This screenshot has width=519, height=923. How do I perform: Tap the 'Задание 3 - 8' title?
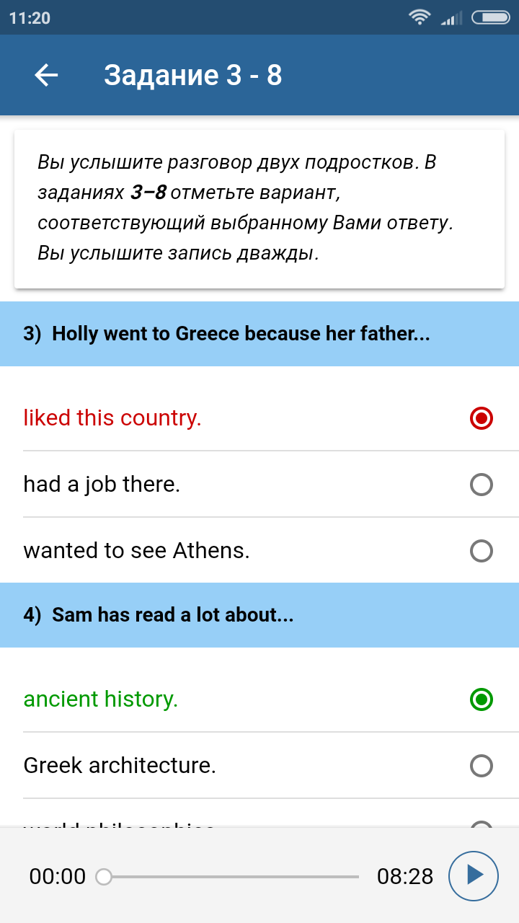(193, 75)
